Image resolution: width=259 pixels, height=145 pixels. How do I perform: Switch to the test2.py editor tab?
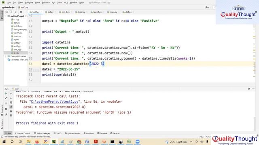81,12
